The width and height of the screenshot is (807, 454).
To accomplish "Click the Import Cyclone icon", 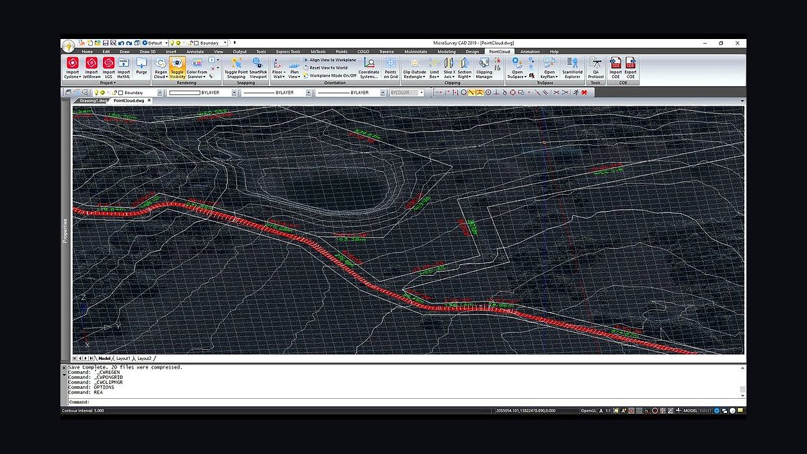I will coord(72,63).
